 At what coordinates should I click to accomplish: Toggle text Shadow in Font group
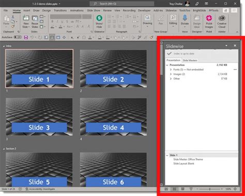[x=67, y=22]
